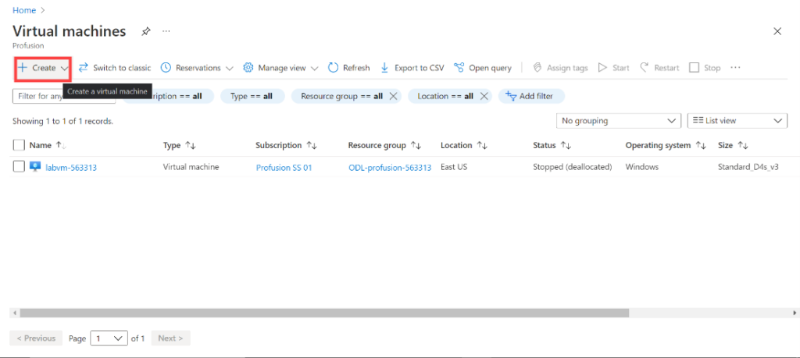Image resolution: width=800 pixels, height=358 pixels.
Task: Click the Manage view gear icon
Action: click(x=248, y=68)
